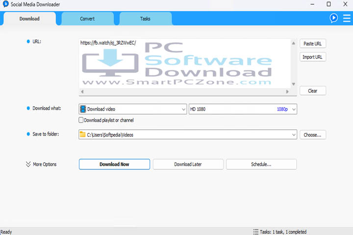Switch to the Download tab
This screenshot has width=353, height=235.
click(29, 19)
